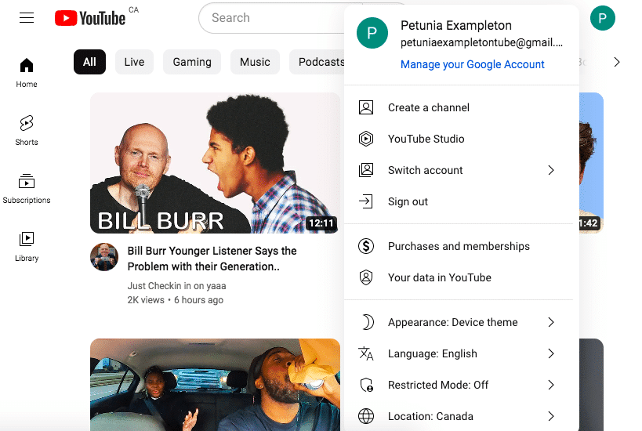Click the green P avatar button top right

pos(602,18)
